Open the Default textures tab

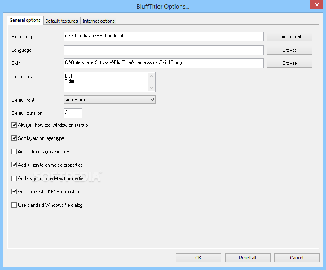(62, 21)
